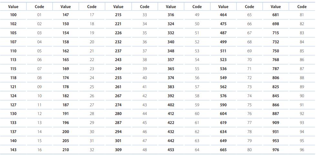The image size is (316, 156).
Task: Select the code 94 cell
Action: point(302,132)
